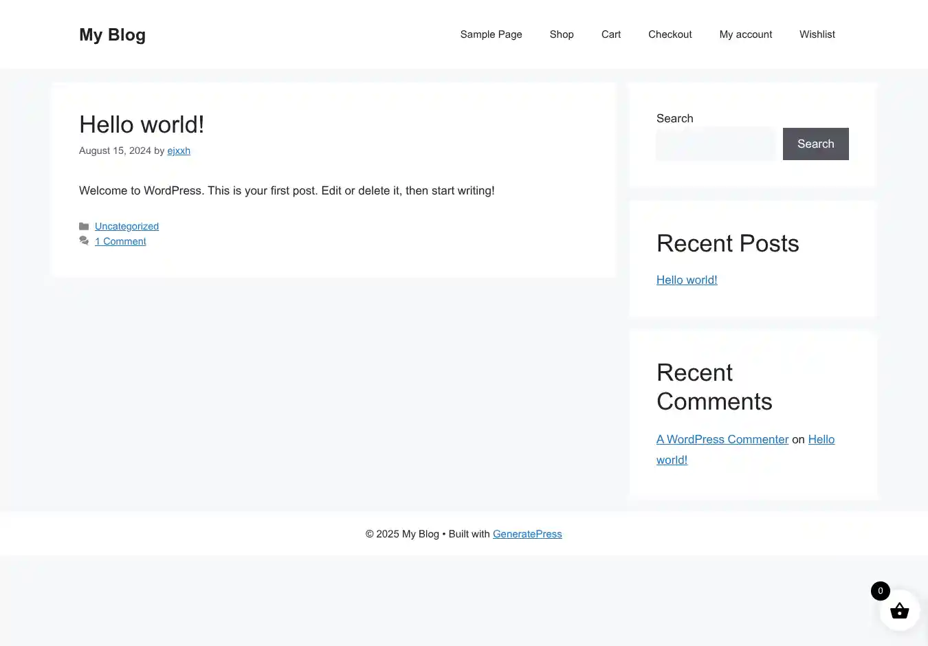Open the Uncategorized category link

point(126,226)
